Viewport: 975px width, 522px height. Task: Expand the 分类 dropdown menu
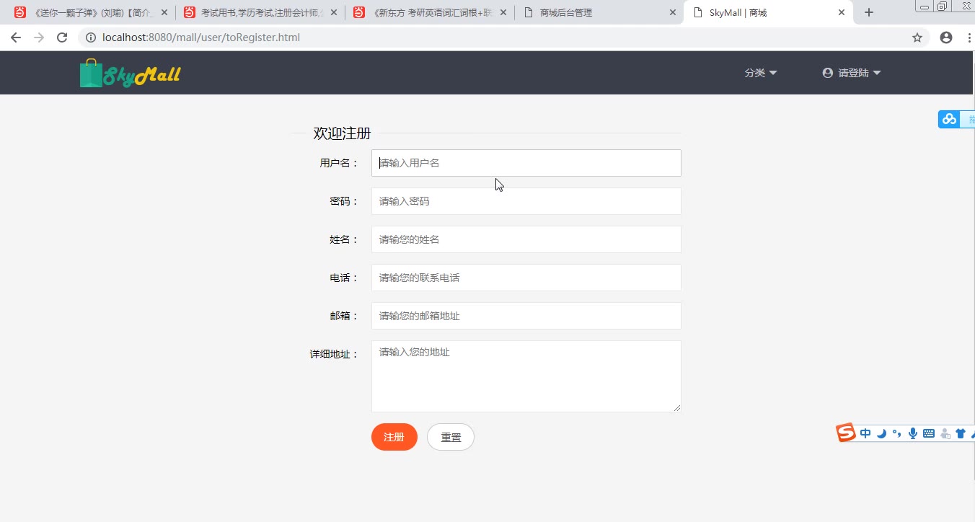(x=761, y=73)
